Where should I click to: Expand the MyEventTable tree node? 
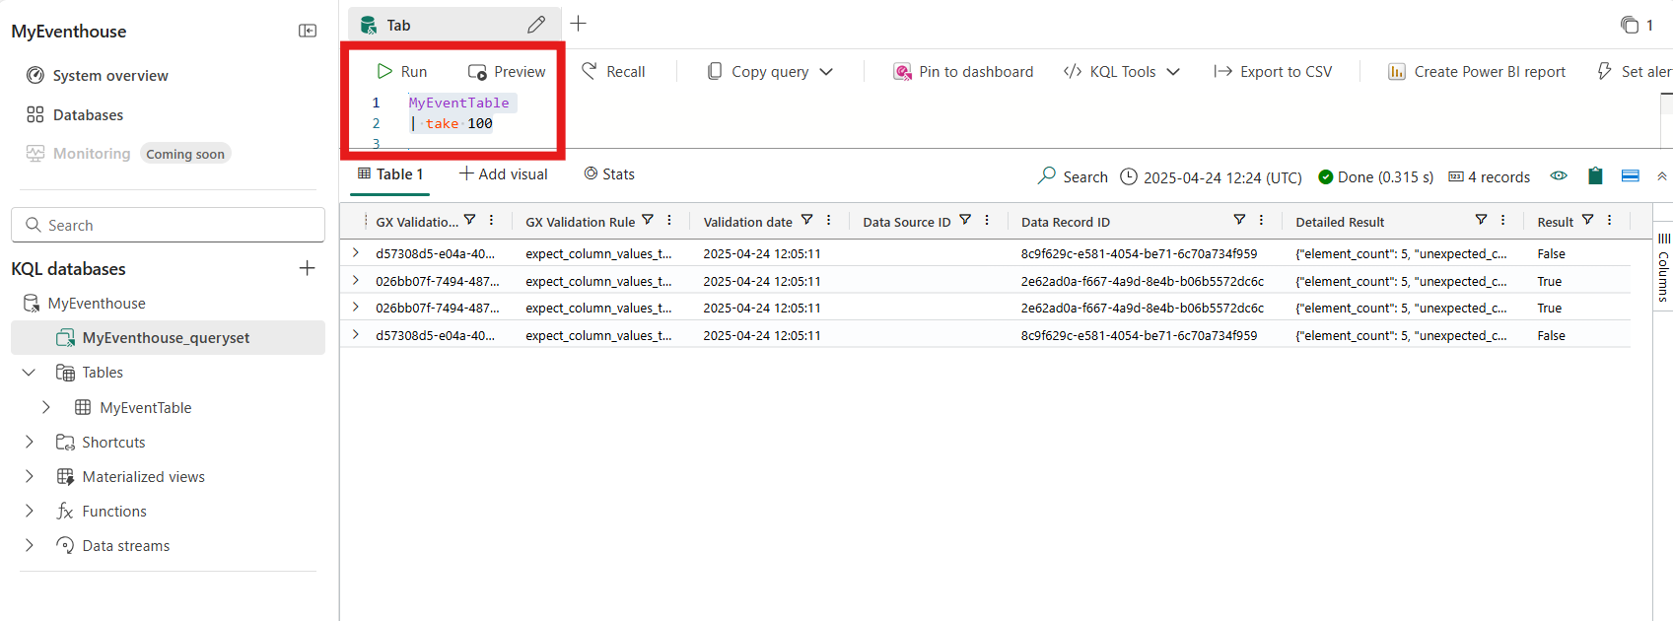point(46,407)
